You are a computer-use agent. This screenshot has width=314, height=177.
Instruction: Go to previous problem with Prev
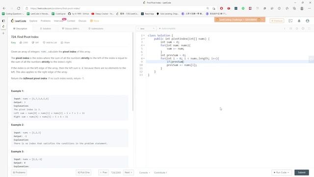[x=104, y=173]
